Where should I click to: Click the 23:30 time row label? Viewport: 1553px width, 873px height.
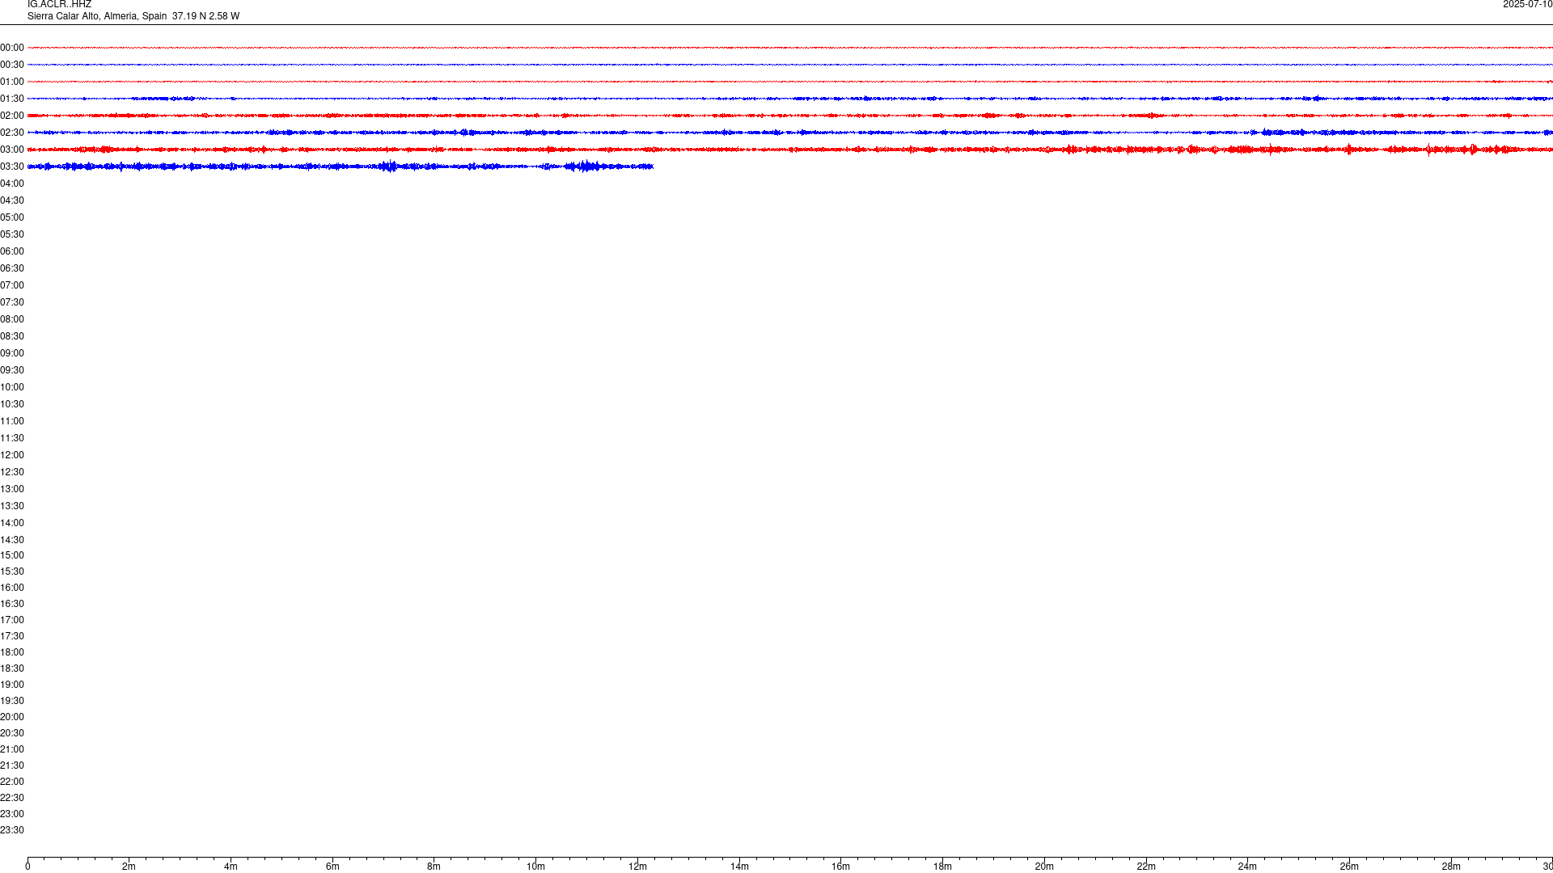[12, 830]
